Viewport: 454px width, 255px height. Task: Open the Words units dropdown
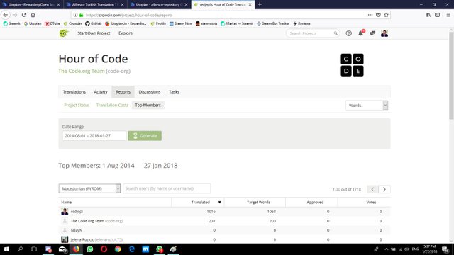pos(367,106)
